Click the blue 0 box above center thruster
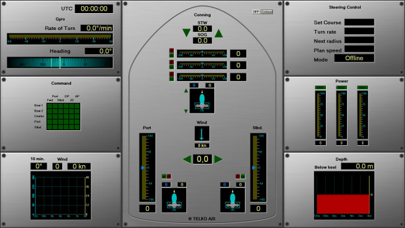The height and width of the screenshot is (228, 405). pyautogui.click(x=194, y=85)
